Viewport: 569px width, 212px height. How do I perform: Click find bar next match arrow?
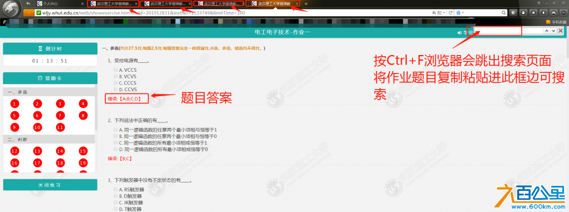553,31
